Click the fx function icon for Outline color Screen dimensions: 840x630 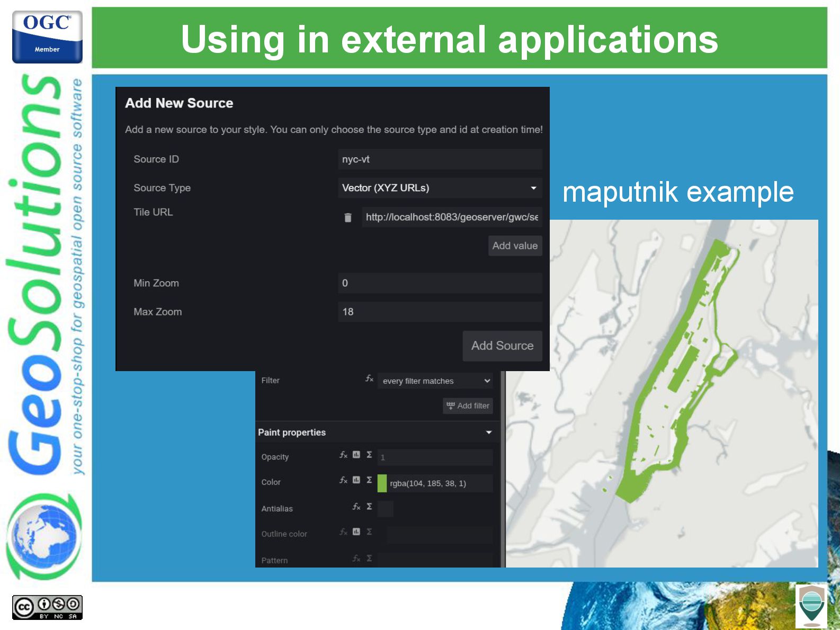click(343, 532)
